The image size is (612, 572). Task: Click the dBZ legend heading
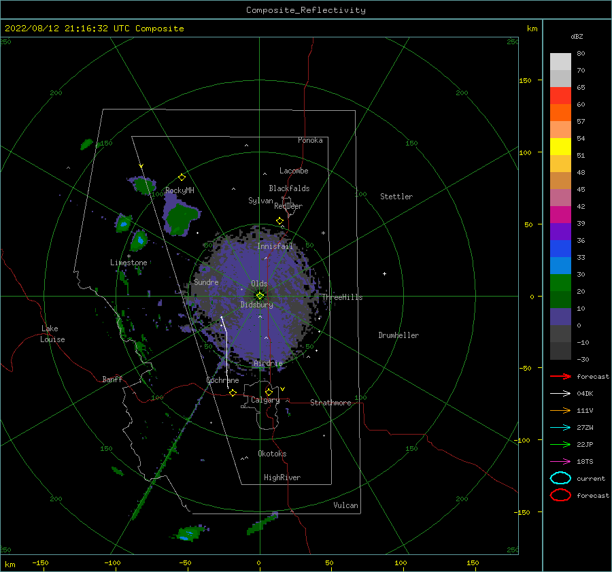577,36
